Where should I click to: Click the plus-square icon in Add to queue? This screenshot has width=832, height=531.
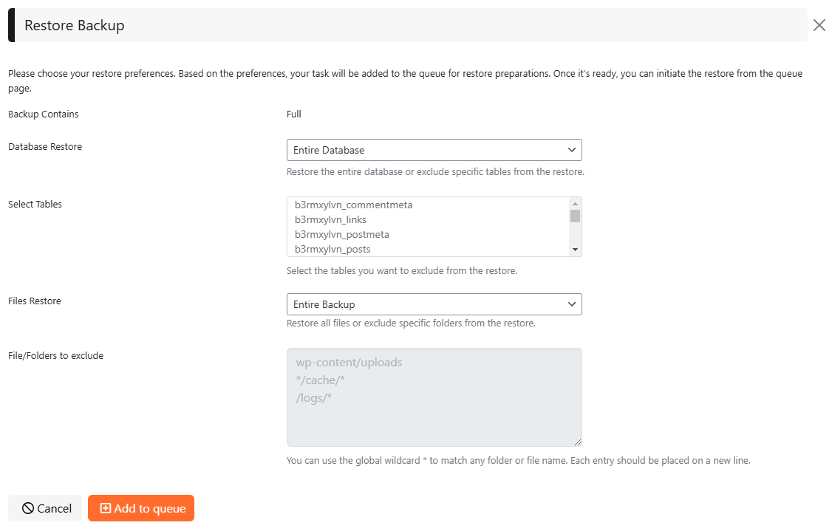pyautogui.click(x=105, y=508)
